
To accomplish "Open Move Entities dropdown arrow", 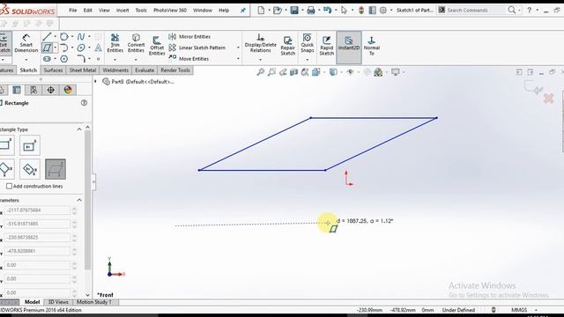I will [238, 59].
